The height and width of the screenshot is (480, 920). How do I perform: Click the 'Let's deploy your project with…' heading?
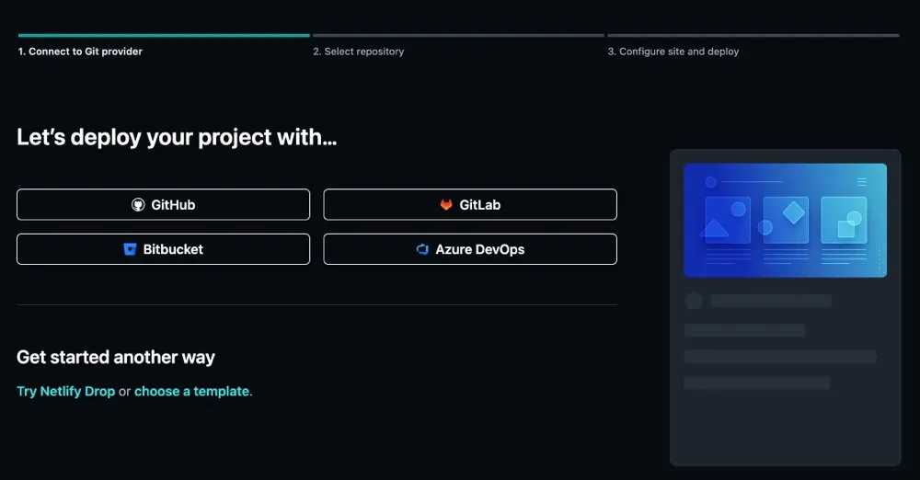click(177, 137)
